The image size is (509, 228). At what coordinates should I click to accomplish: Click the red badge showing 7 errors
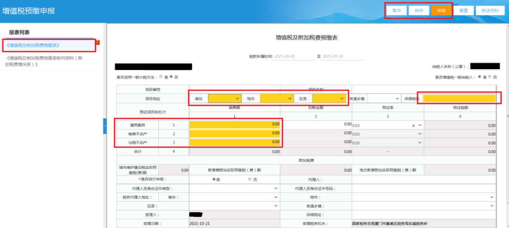[98, 42]
